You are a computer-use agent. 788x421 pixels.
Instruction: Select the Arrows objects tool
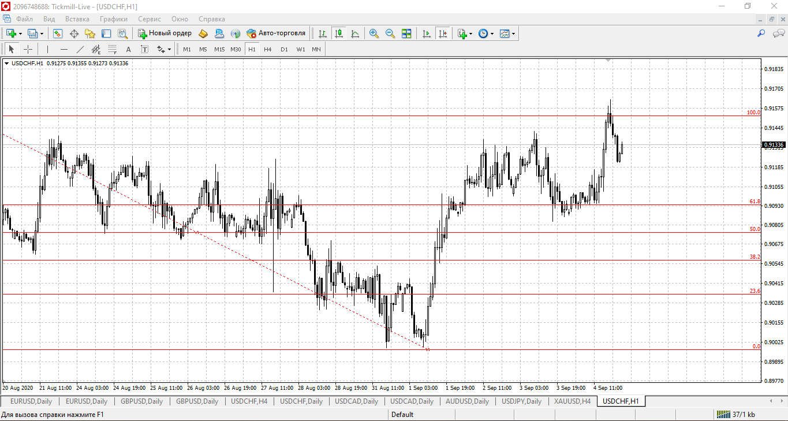point(160,49)
